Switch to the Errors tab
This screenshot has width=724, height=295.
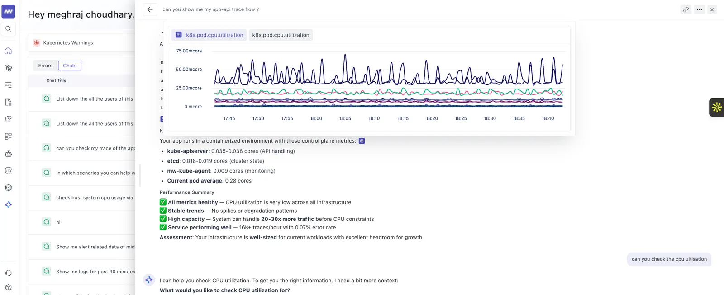coord(45,66)
